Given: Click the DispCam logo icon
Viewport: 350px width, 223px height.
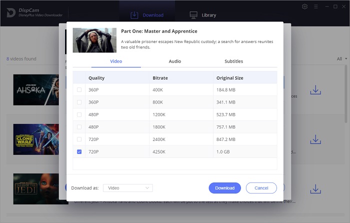Looking at the screenshot, I should coord(11,12).
